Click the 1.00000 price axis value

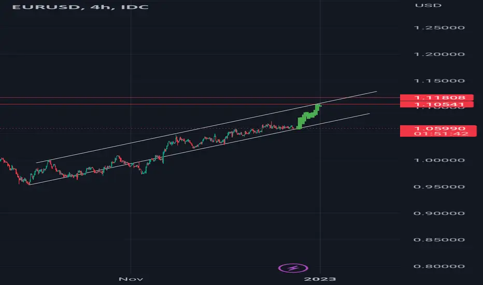tap(439, 160)
